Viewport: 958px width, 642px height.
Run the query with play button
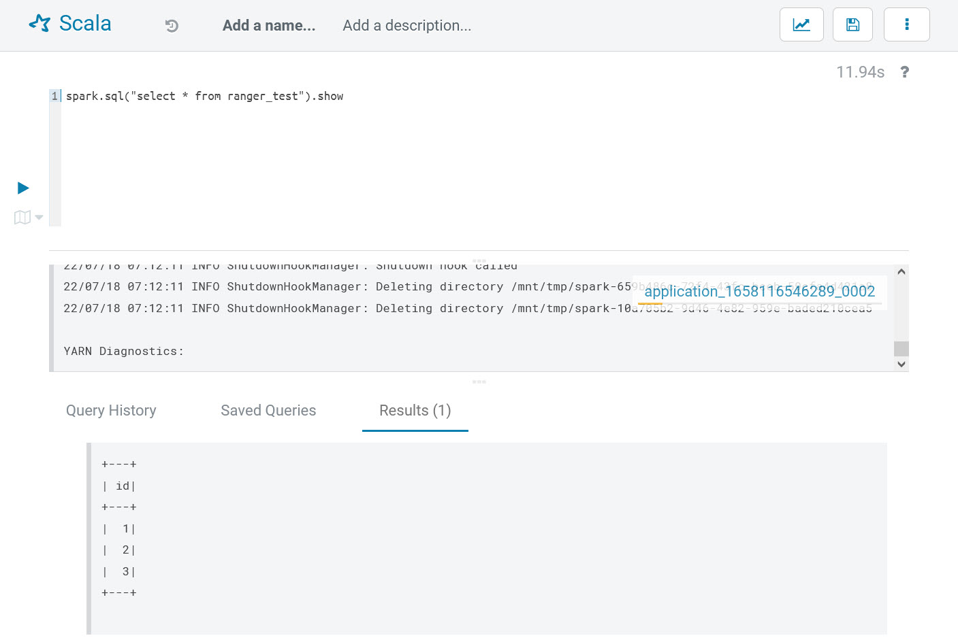(23, 188)
